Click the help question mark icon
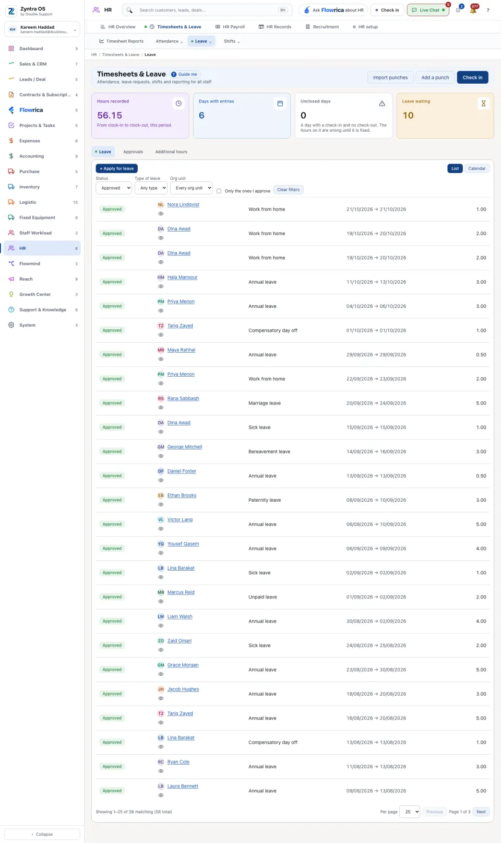Image resolution: width=501 pixels, height=843 pixels. click(x=488, y=10)
